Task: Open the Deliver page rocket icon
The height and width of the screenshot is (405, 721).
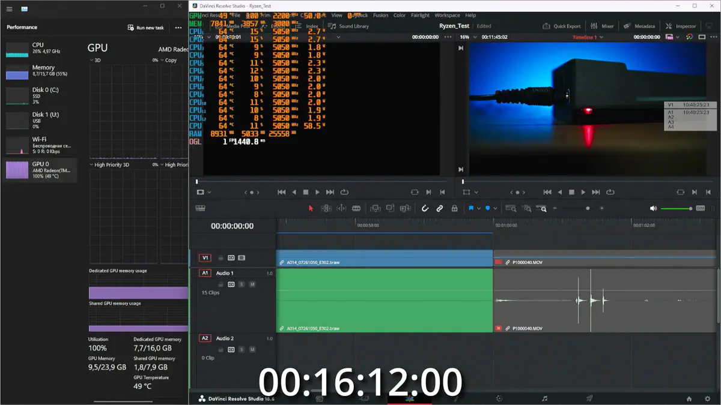Action: pos(589,398)
